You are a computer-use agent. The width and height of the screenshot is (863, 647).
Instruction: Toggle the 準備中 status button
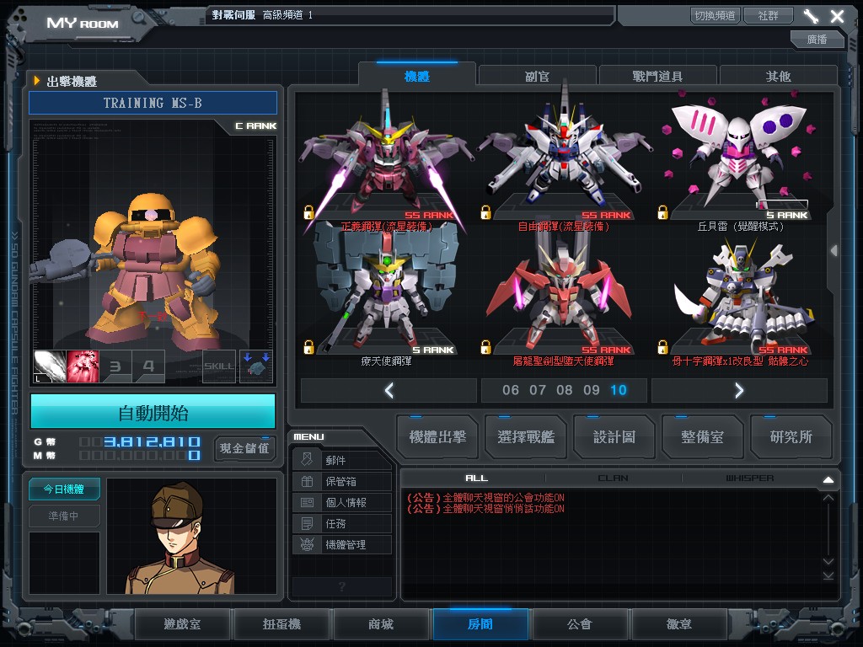[64, 516]
